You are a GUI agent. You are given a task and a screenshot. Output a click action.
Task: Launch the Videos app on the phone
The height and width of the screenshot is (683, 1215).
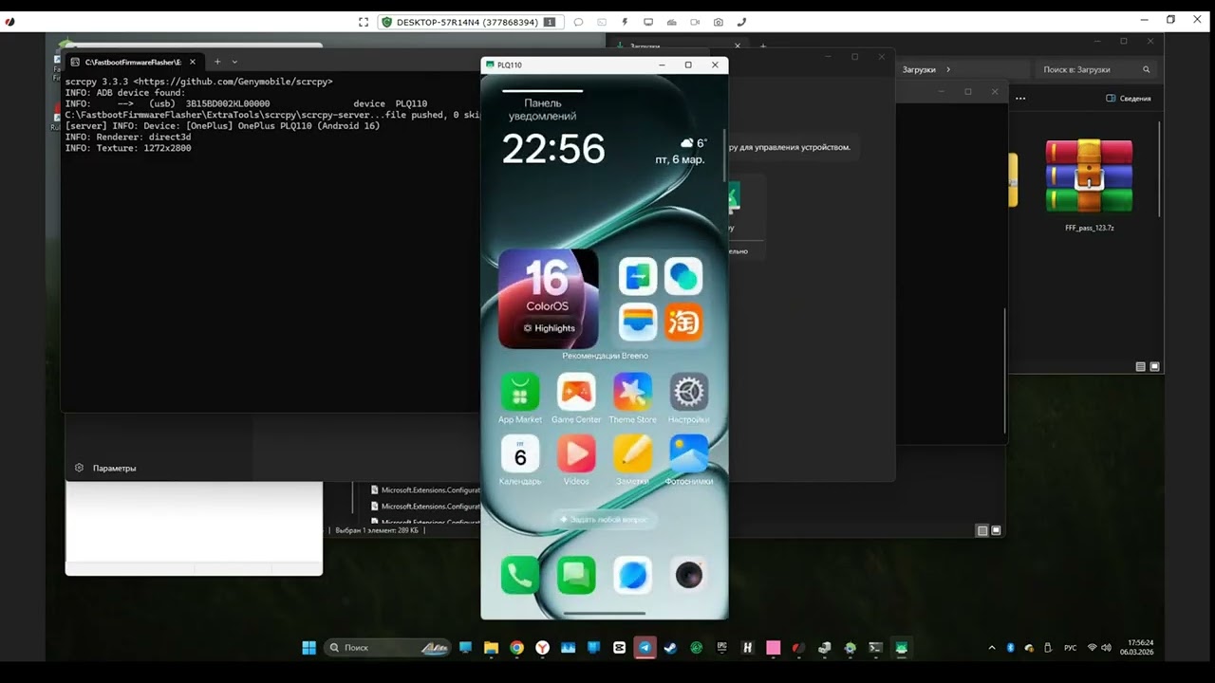click(576, 453)
